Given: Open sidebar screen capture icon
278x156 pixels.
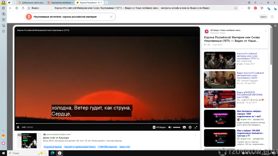Looking at the screenshot, I should [3, 25].
